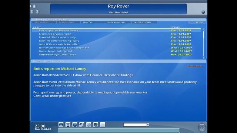Open the envelope news inbox icon

coord(103,125)
